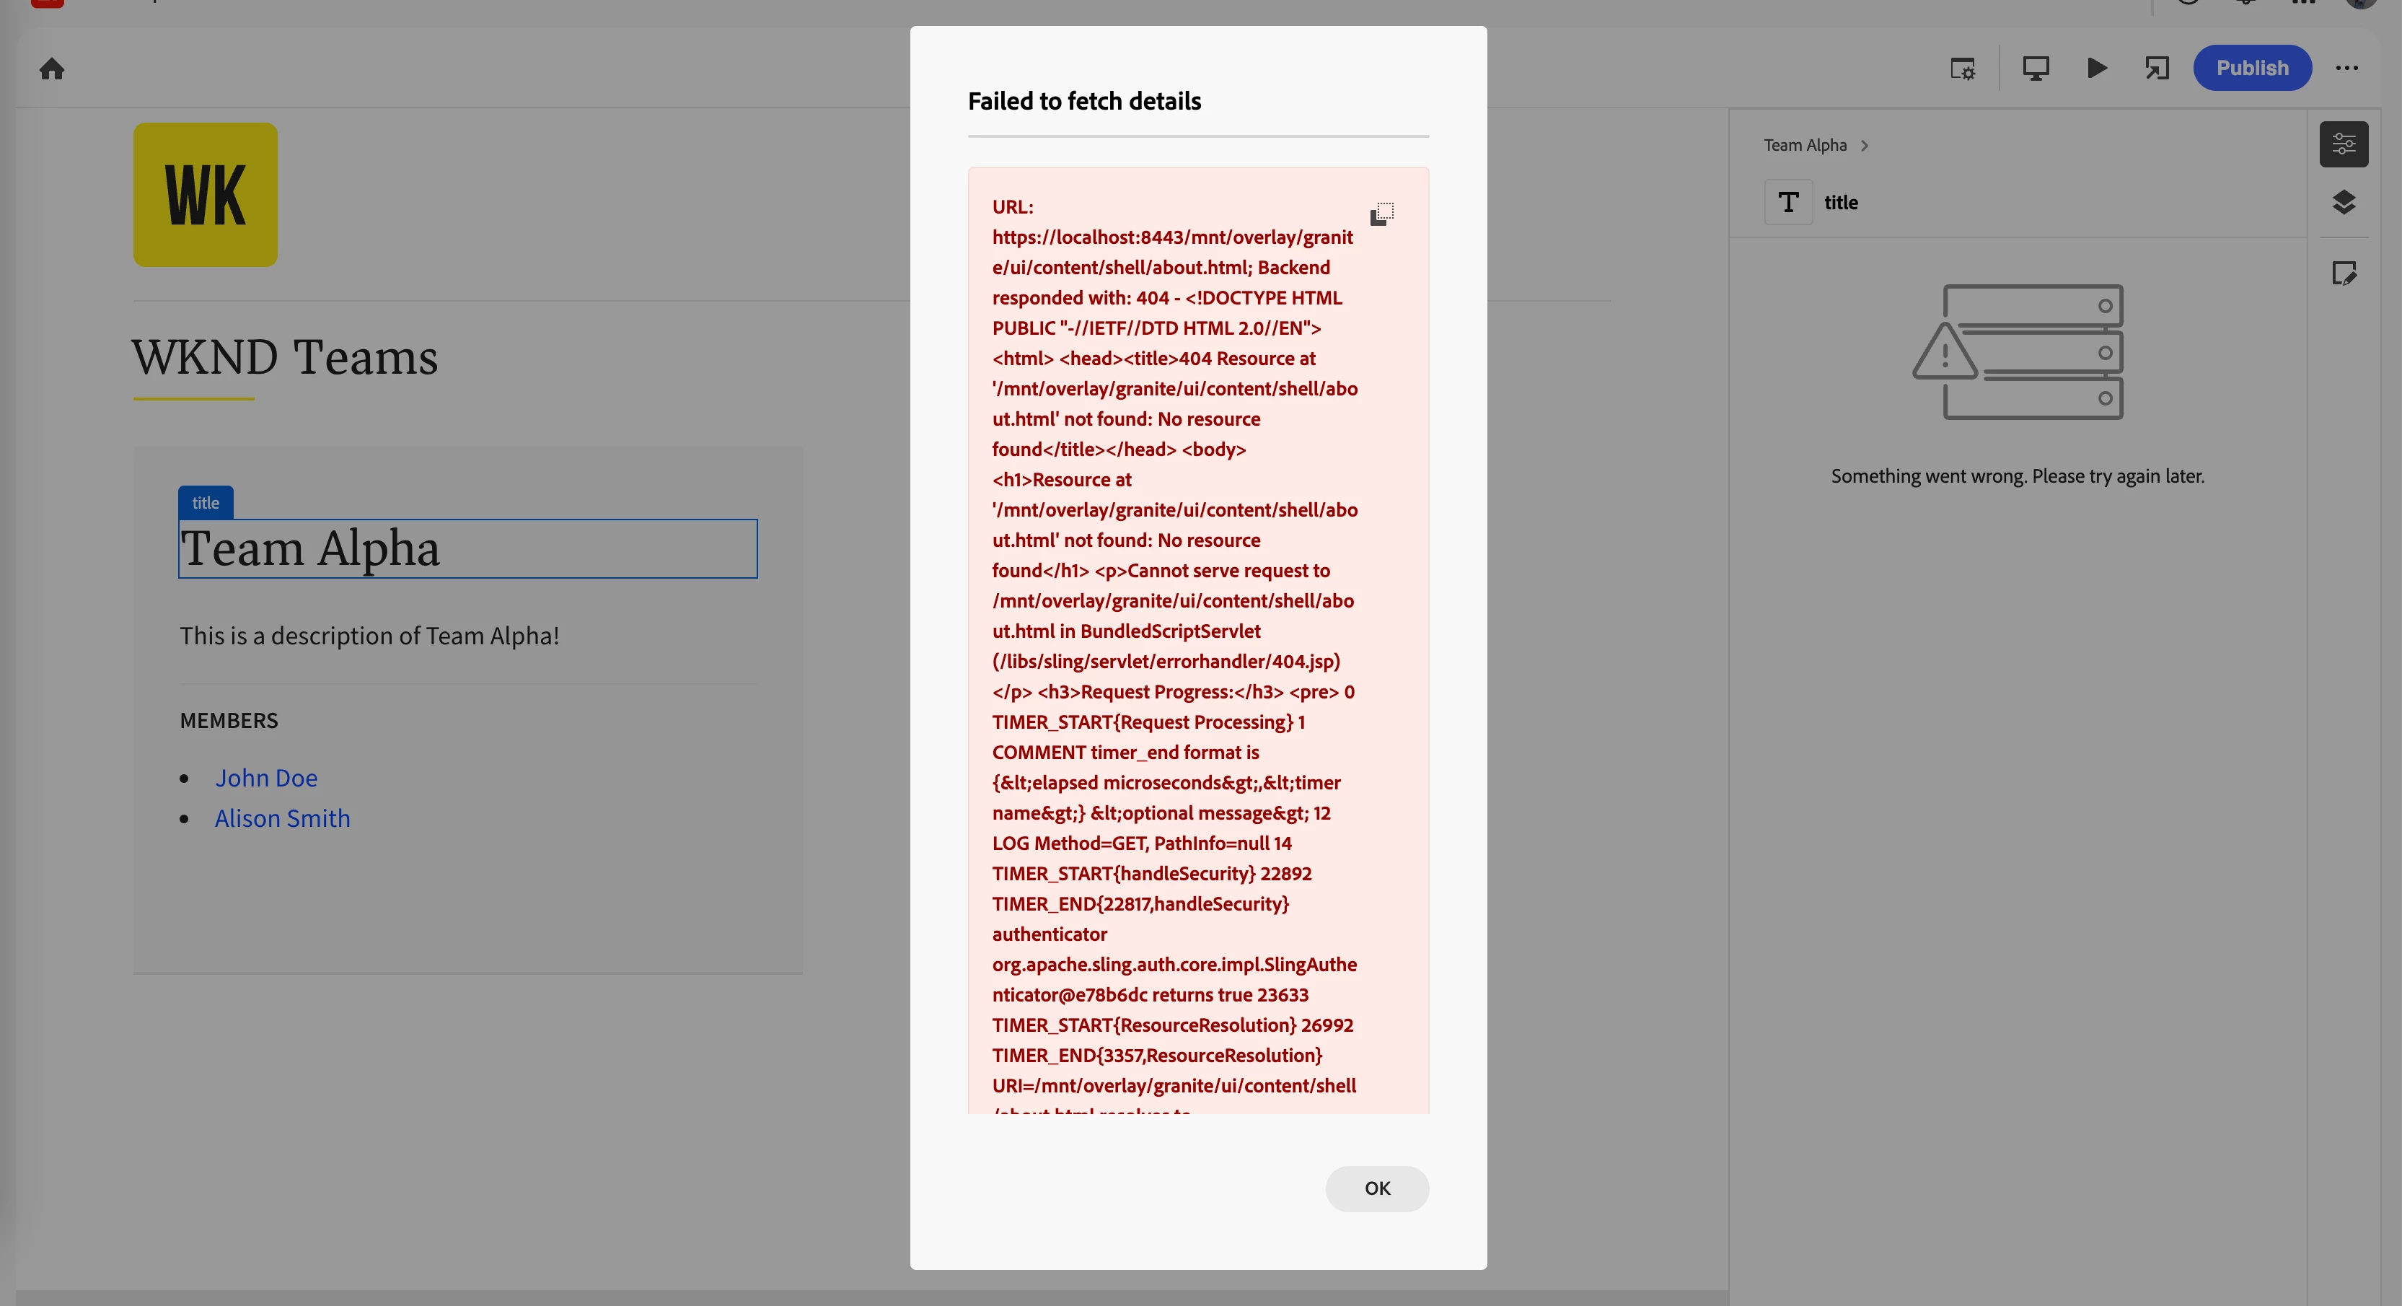The image size is (2402, 1306).
Task: Select Team Alpha breadcrumb item
Action: (1804, 146)
